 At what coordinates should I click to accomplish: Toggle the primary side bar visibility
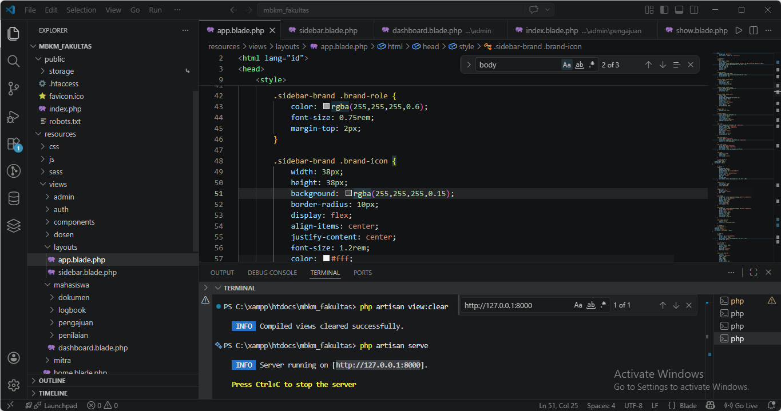(664, 10)
